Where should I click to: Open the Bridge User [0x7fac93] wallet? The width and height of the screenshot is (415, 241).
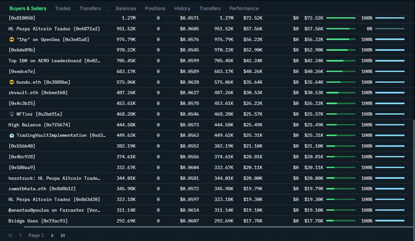pyautogui.click(x=38, y=221)
